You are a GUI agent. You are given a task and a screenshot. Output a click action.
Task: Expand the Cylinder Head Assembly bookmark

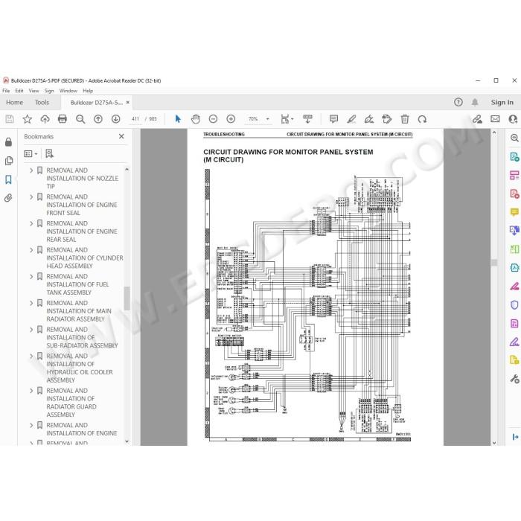click(x=31, y=250)
